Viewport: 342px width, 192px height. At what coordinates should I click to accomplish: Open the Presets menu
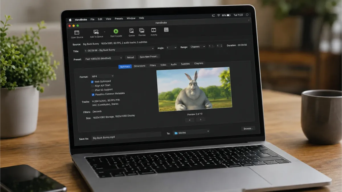[x=119, y=18]
